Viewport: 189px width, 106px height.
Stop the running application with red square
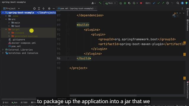coord(141,3)
